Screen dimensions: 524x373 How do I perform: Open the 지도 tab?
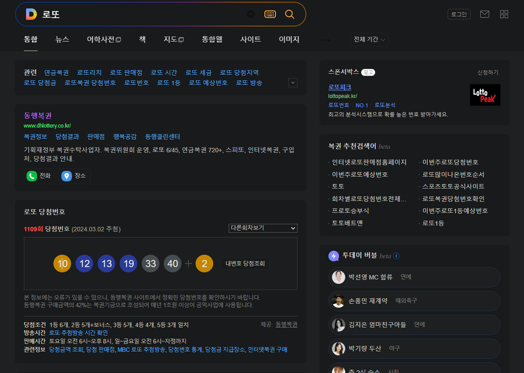pos(173,39)
